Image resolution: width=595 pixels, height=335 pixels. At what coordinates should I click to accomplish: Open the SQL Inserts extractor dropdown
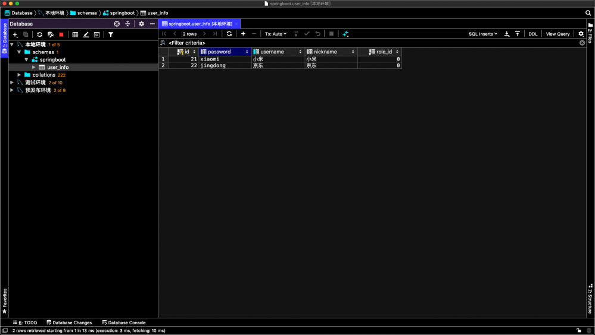point(483,34)
